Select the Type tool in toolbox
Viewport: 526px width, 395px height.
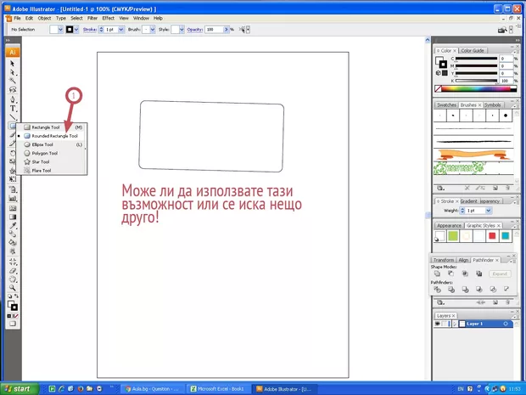[x=13, y=109]
